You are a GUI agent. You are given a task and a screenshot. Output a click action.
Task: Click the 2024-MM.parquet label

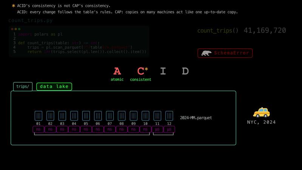click(196, 118)
